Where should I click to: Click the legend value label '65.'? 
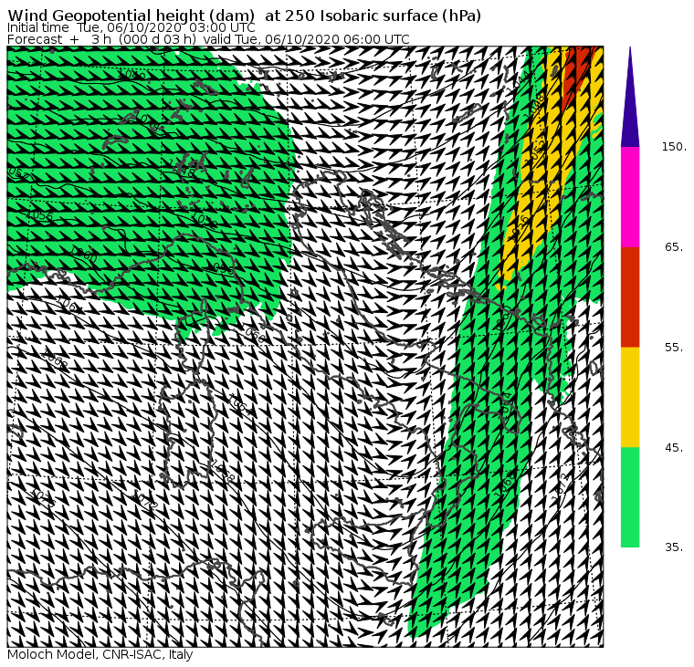(x=675, y=246)
